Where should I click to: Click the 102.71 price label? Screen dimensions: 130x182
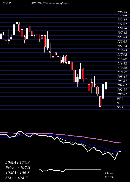(122, 90)
